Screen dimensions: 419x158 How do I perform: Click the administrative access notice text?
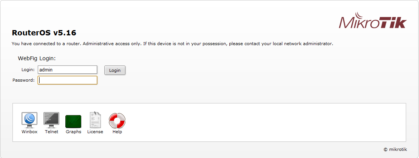172,44
